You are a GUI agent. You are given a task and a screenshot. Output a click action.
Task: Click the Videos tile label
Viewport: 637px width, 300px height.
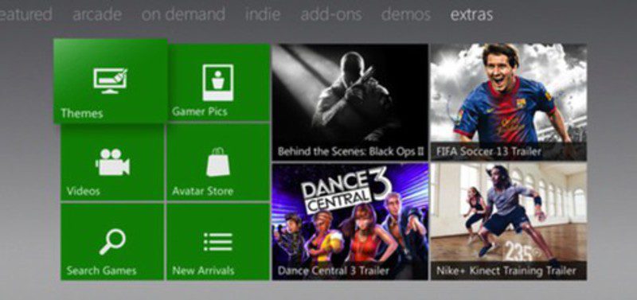point(84,191)
